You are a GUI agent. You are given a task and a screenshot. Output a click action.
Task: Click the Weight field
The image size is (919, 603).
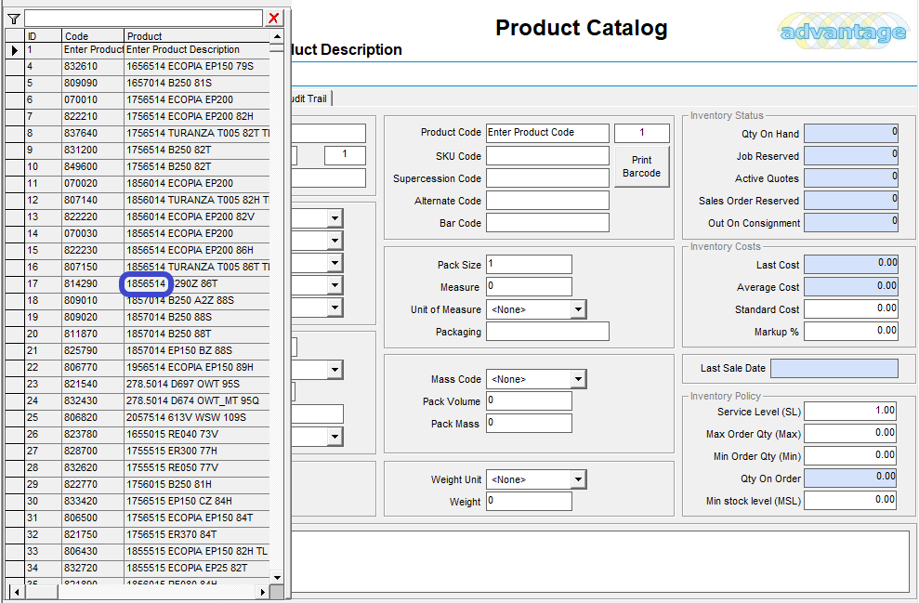[x=529, y=501]
